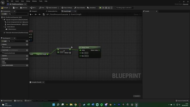Add new item in My Blueprint panel
190x107 pixels.
[x=4, y=41]
